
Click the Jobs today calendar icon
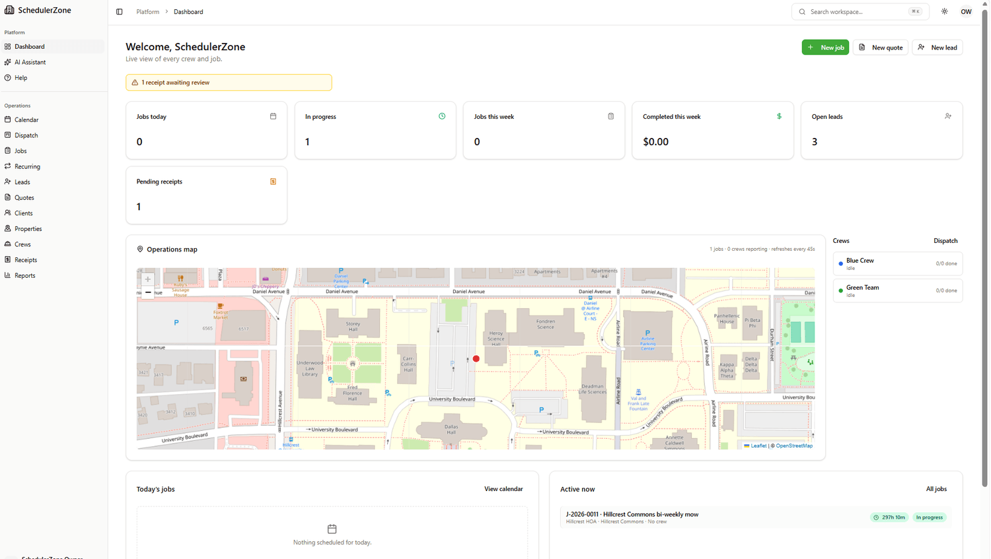pos(273,116)
